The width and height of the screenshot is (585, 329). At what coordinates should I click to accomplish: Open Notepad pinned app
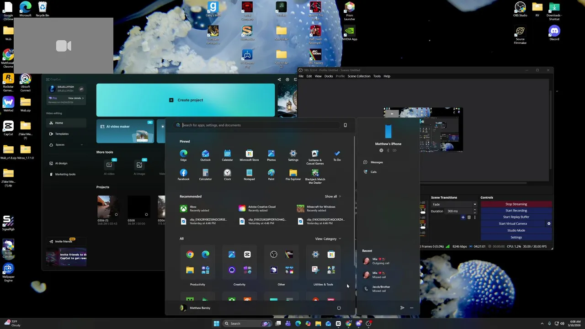[249, 175]
